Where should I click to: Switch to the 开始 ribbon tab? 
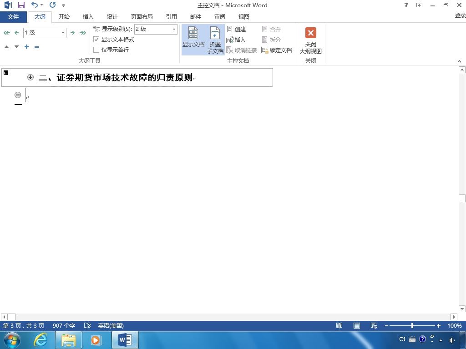point(64,17)
